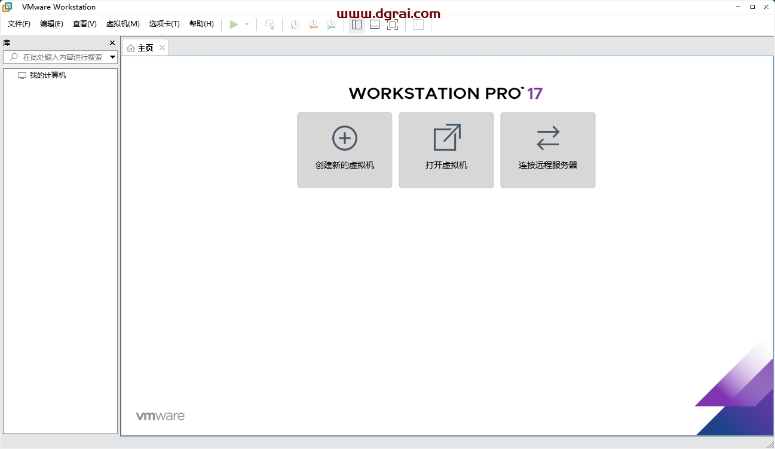Open the 文件(F) menu

(19, 24)
